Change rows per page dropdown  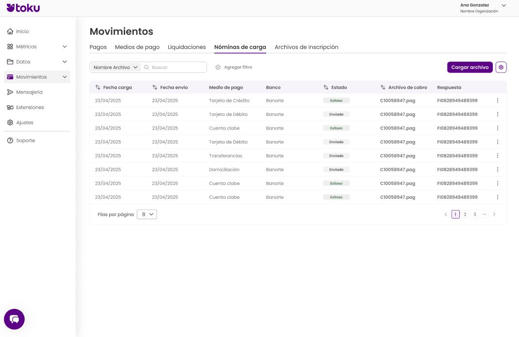click(x=146, y=214)
